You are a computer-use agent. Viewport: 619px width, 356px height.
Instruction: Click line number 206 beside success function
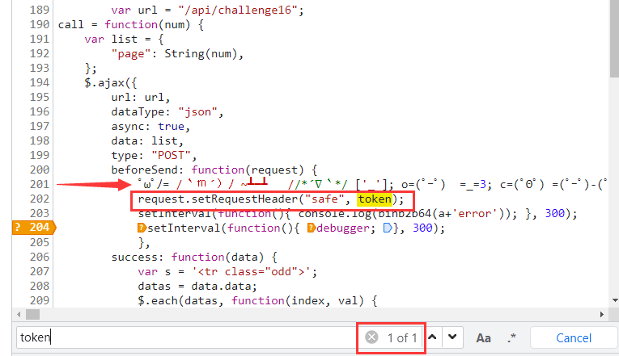coord(37,257)
